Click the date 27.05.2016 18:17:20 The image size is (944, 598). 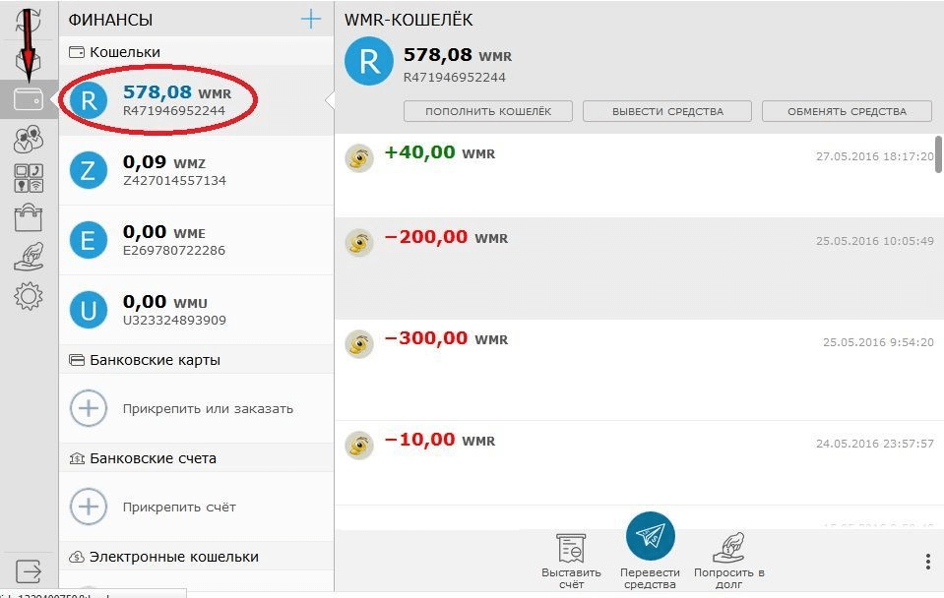pyautogui.click(x=875, y=156)
